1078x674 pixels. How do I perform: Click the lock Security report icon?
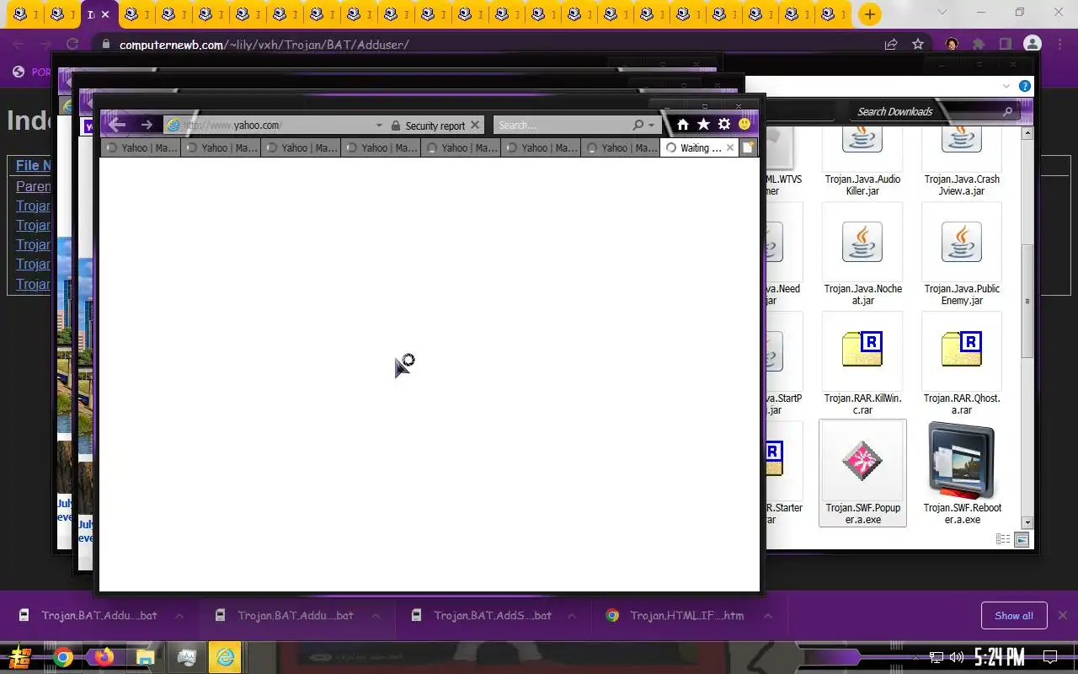tap(395, 126)
